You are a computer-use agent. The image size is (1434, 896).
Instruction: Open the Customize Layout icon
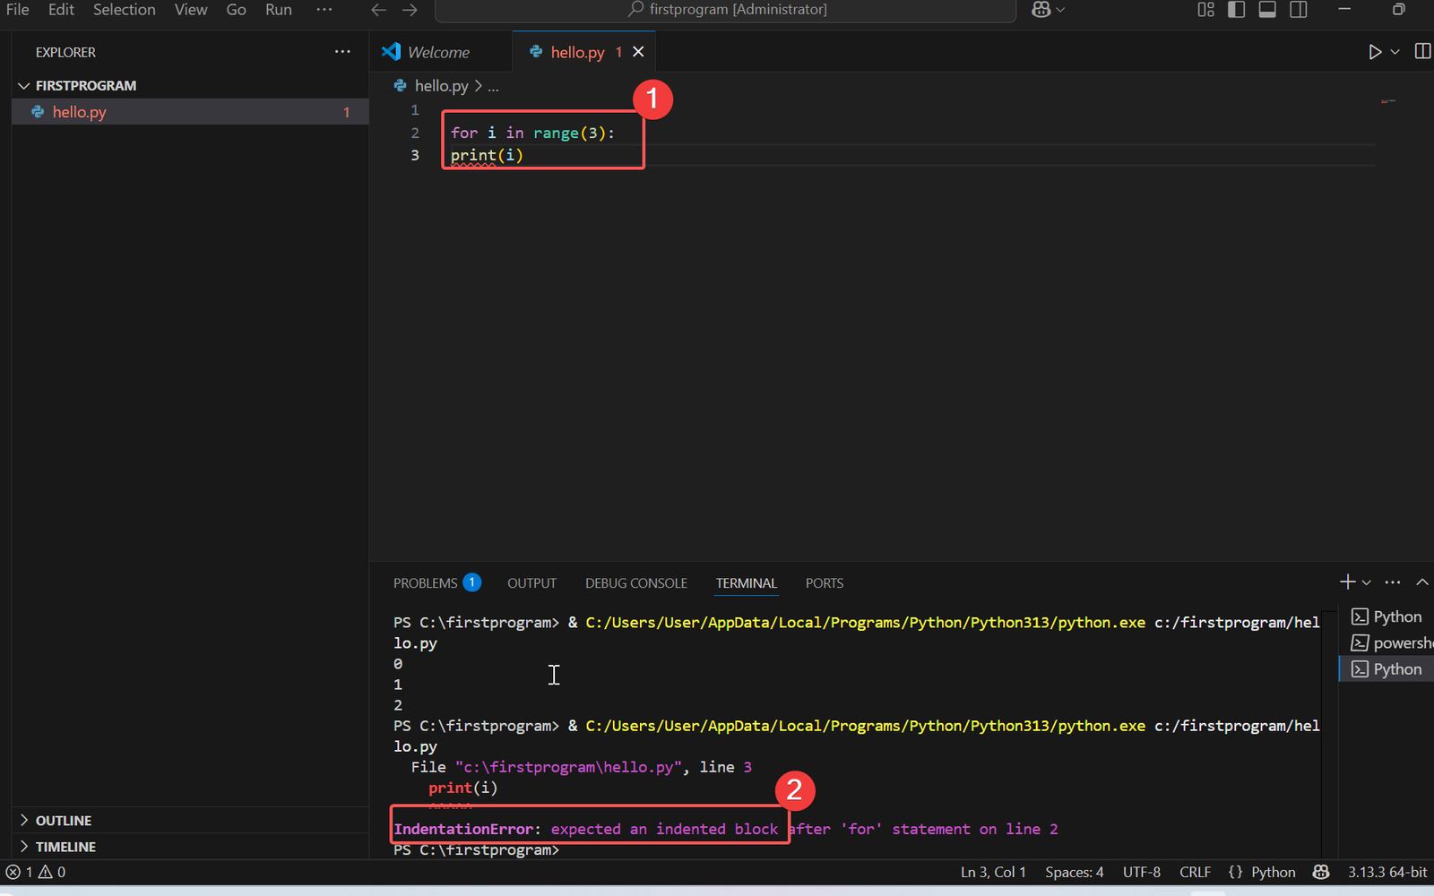pyautogui.click(x=1205, y=10)
